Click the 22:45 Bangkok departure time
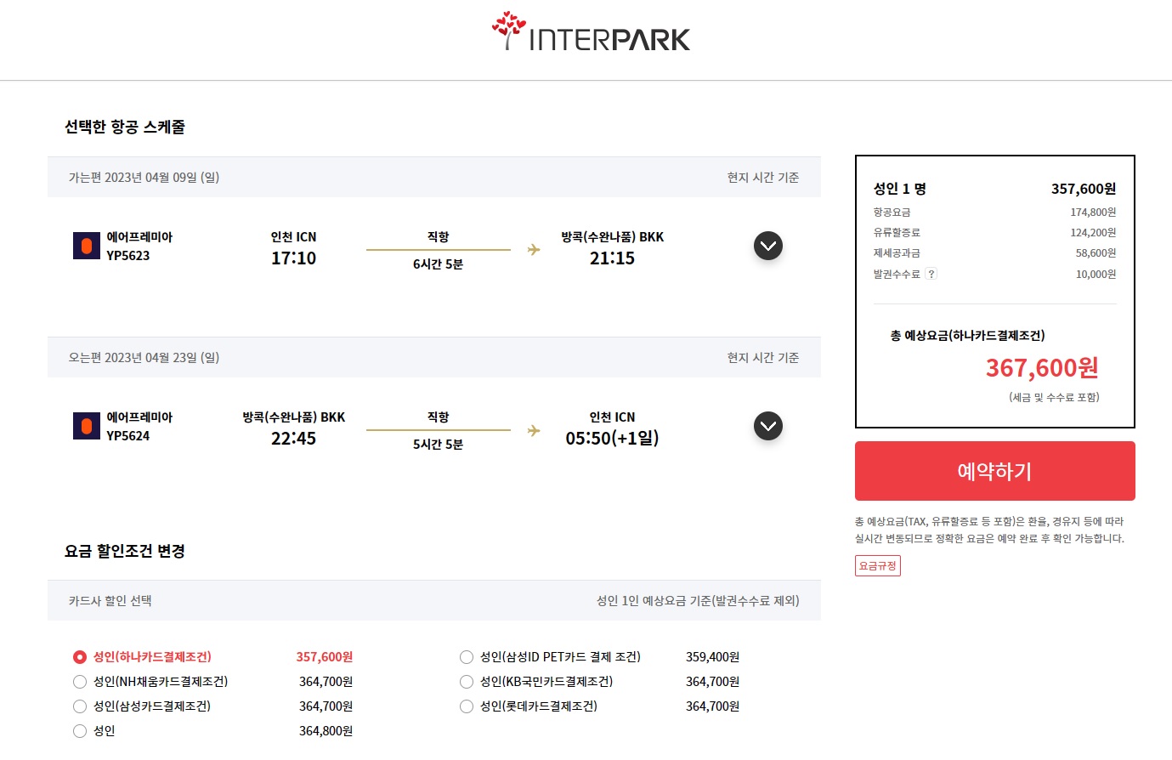Screen dimensions: 1172x760 tap(294, 439)
